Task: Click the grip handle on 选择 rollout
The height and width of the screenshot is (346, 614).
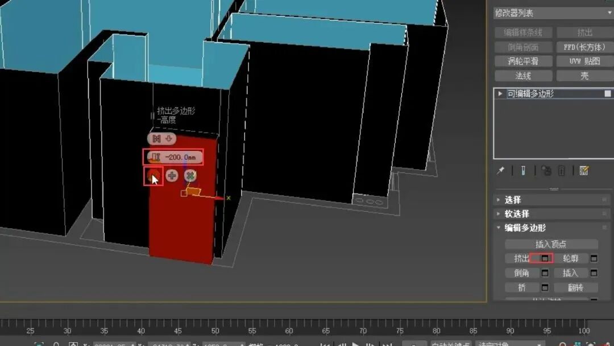Action: pos(604,200)
